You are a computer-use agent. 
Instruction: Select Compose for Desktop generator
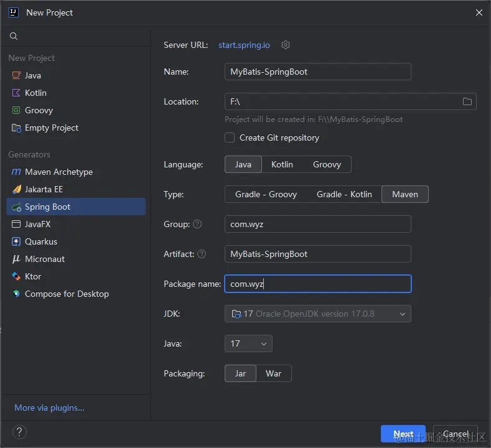pyautogui.click(x=76, y=294)
